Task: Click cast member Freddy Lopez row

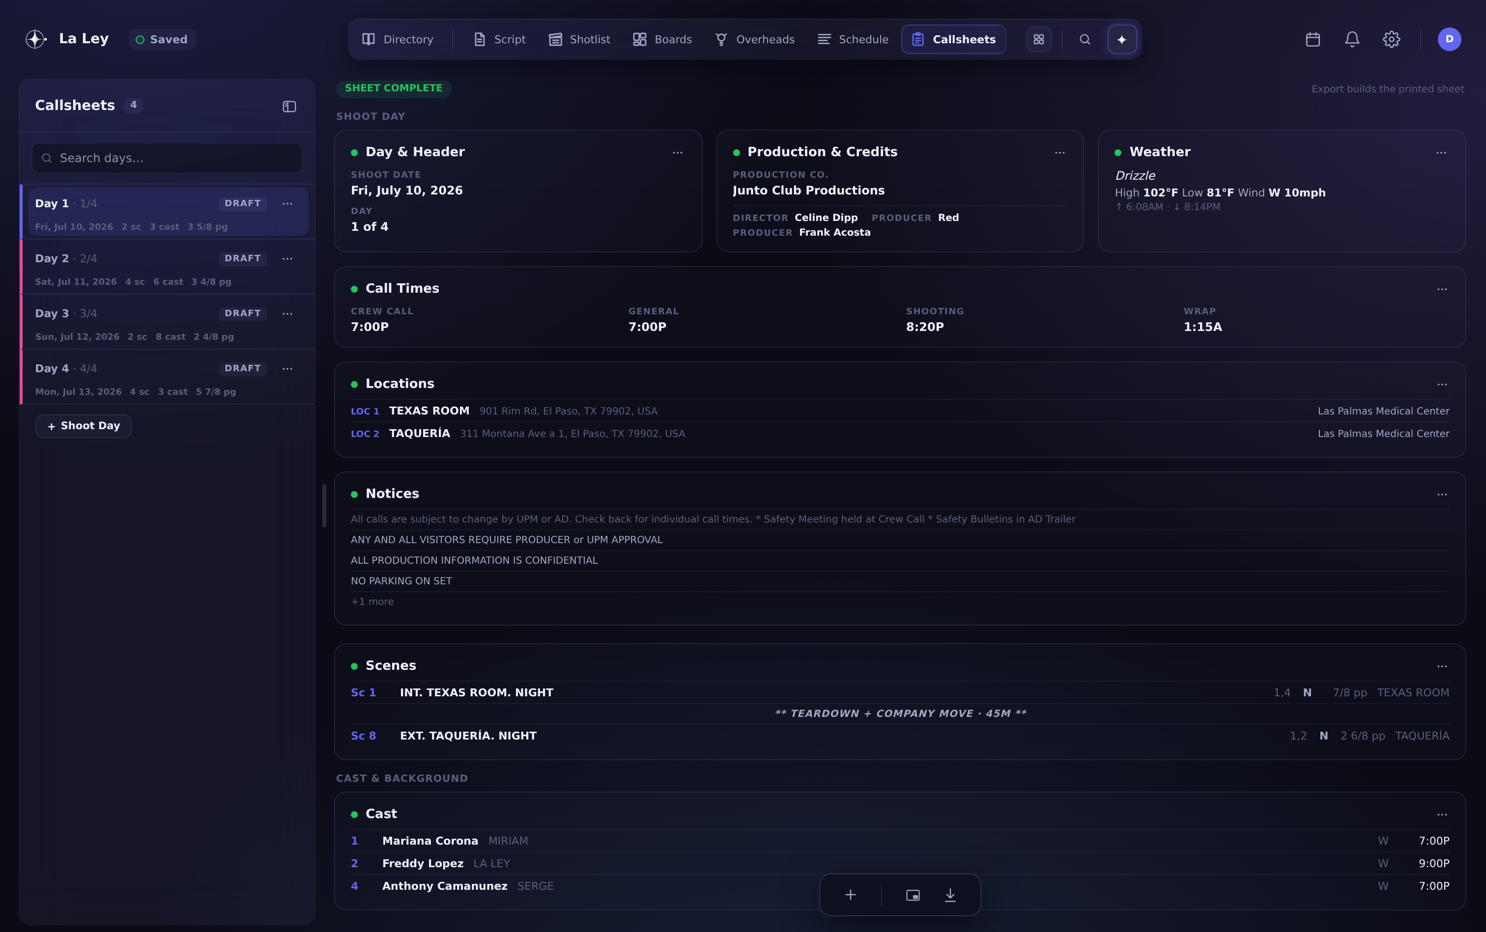Action: [x=899, y=864]
